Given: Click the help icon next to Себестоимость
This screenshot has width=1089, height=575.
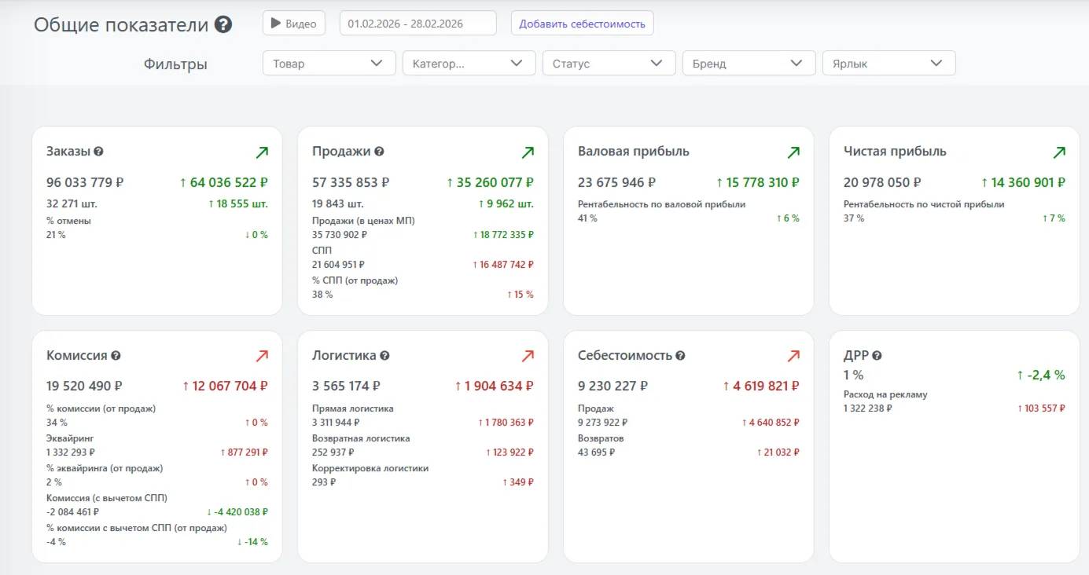Looking at the screenshot, I should 680,356.
